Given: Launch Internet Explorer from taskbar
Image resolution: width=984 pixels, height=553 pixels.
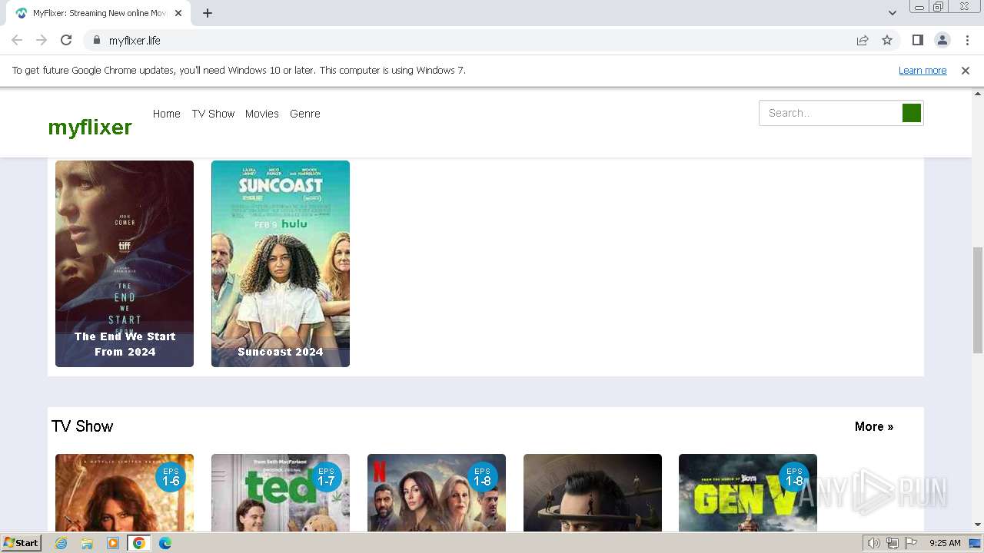Looking at the screenshot, I should [61, 543].
